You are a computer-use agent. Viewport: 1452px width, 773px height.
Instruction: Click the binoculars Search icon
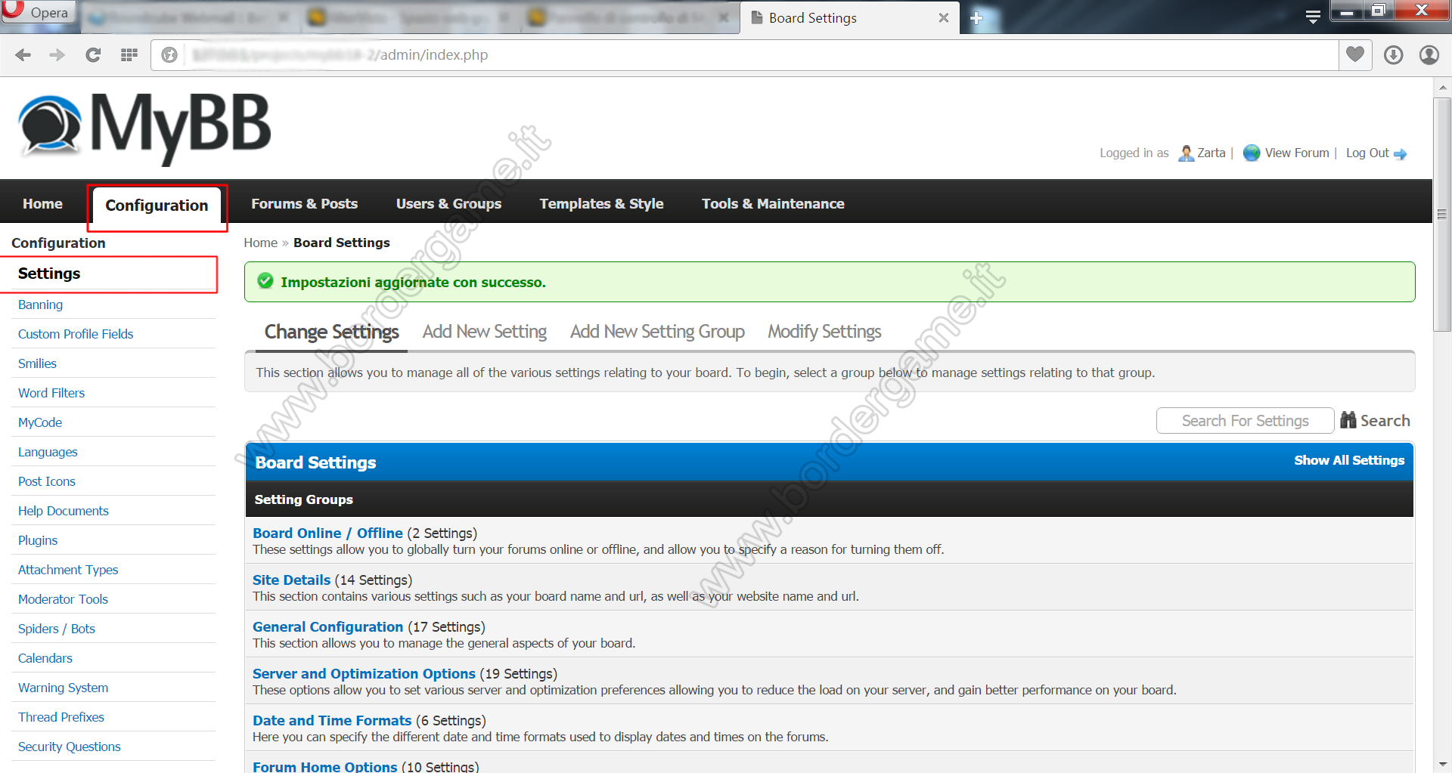pos(1348,420)
